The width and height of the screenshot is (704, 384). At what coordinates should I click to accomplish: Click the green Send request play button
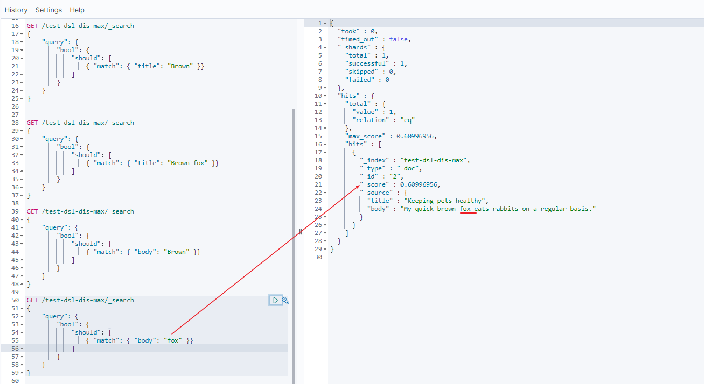pyautogui.click(x=275, y=300)
